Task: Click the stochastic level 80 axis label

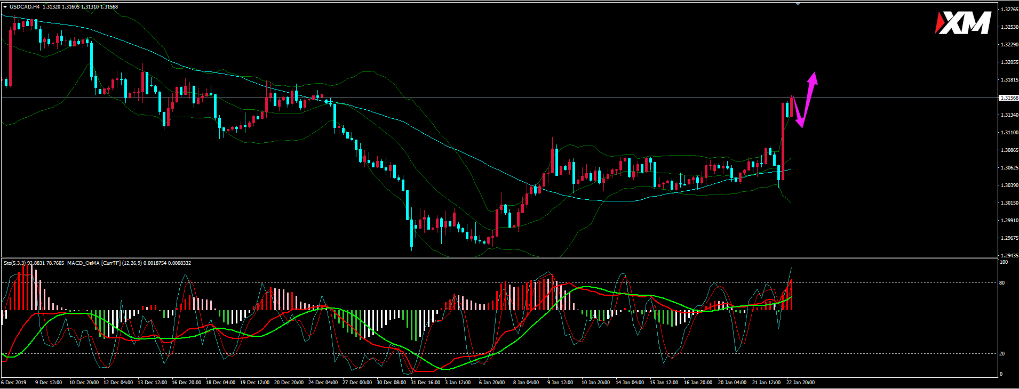Action: (x=1002, y=283)
